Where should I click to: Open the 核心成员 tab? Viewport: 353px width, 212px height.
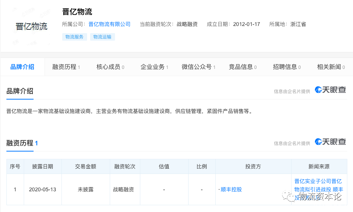110,67
